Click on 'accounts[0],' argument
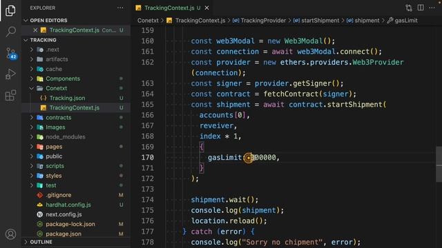The width and height of the screenshot is (442, 248). pos(224,115)
